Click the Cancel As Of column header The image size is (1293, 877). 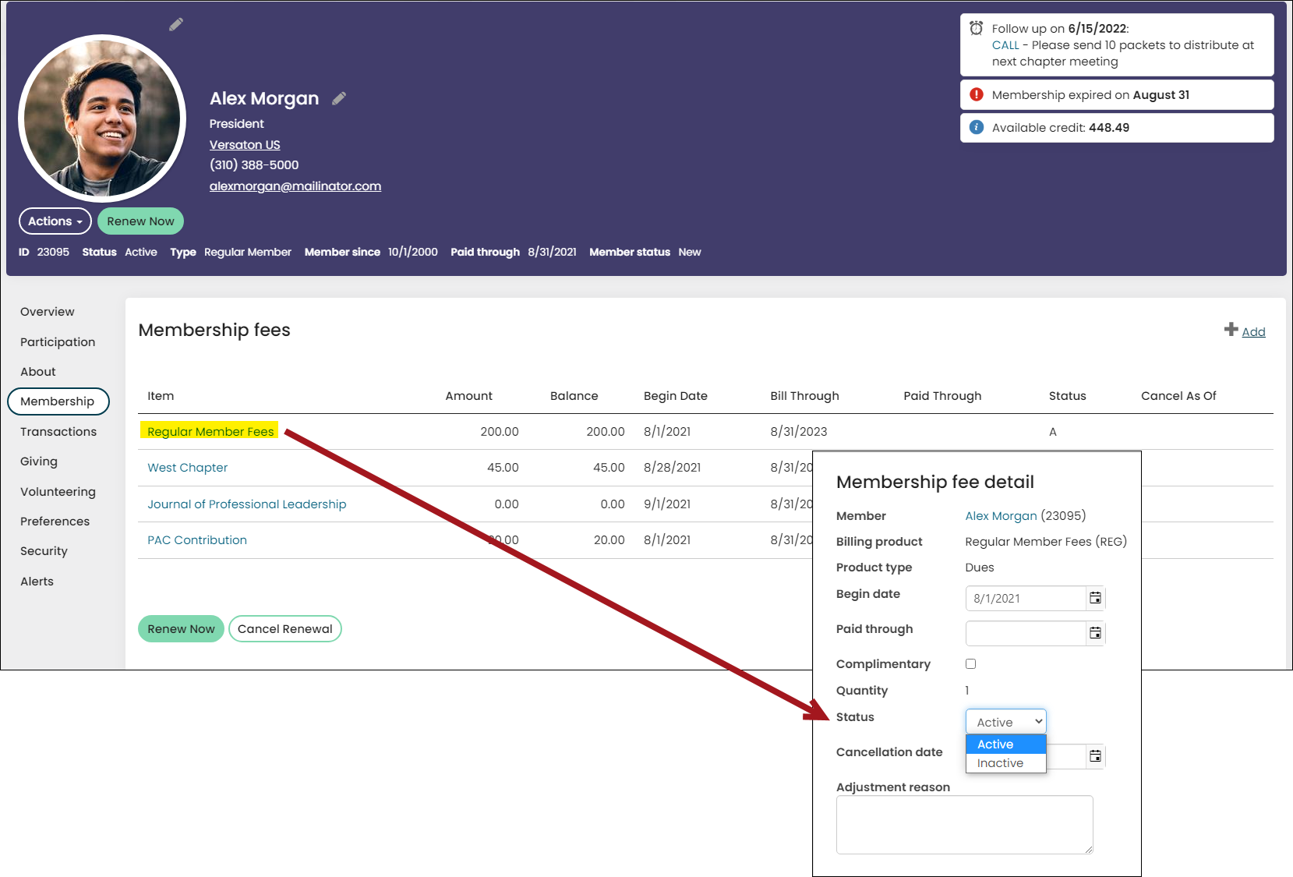point(1178,396)
